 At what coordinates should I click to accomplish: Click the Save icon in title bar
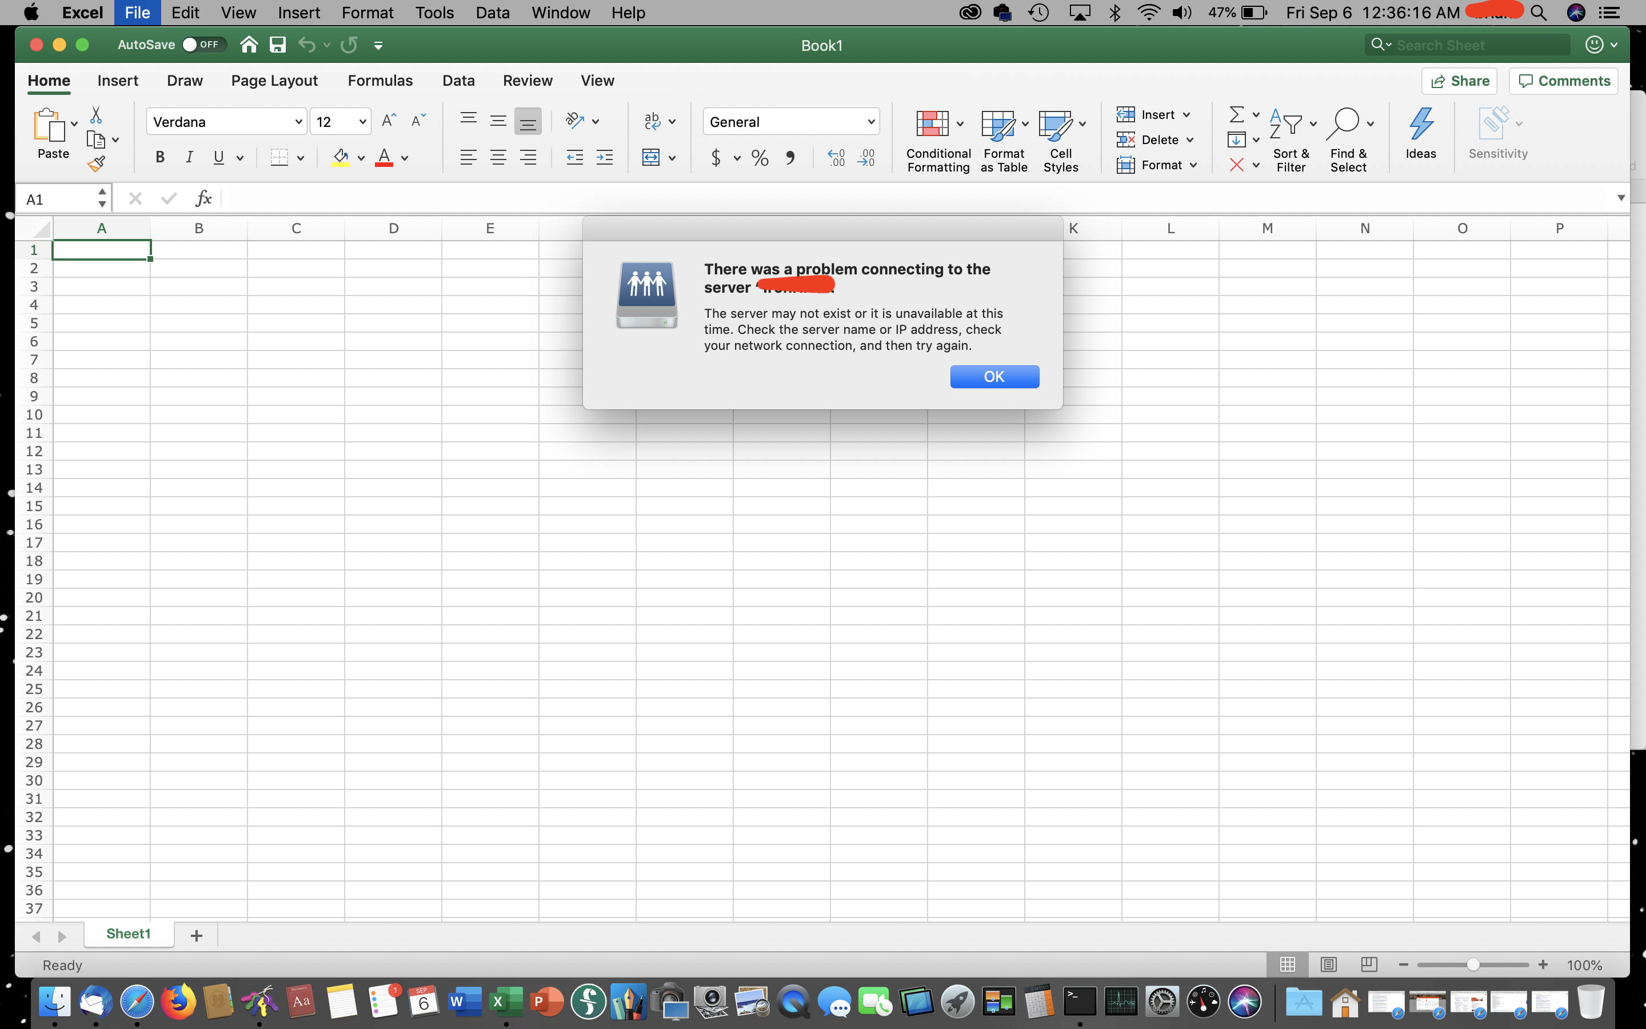click(278, 45)
